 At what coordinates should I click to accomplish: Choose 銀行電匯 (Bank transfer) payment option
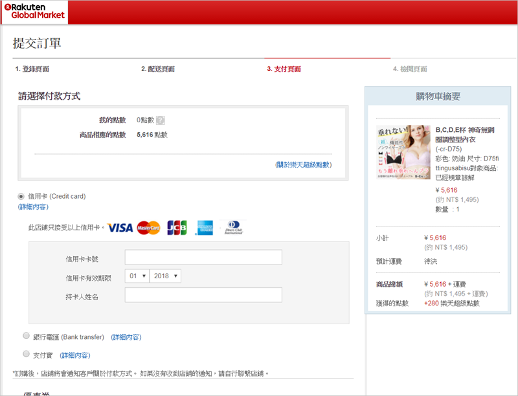26,336
